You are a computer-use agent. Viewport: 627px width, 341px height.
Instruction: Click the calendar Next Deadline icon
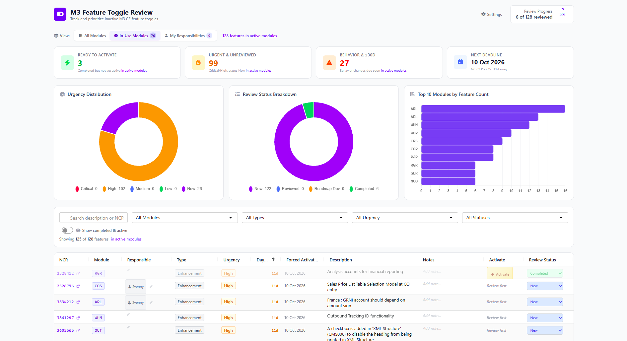pos(460,62)
